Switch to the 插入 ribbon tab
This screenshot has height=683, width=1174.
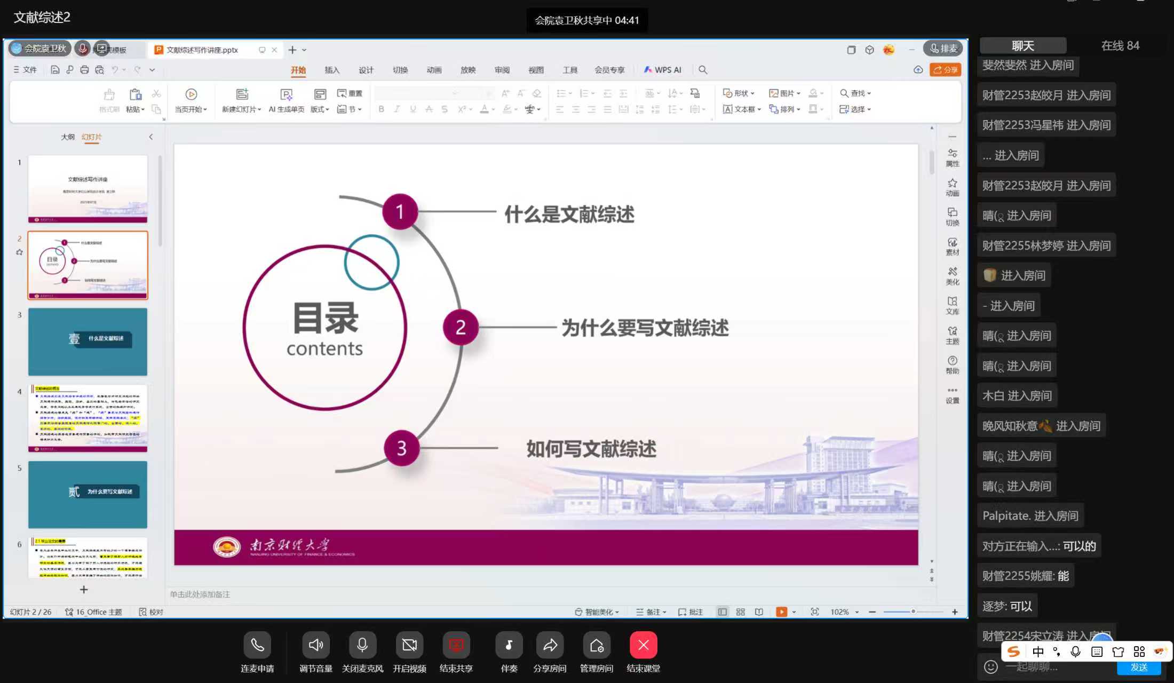(331, 70)
